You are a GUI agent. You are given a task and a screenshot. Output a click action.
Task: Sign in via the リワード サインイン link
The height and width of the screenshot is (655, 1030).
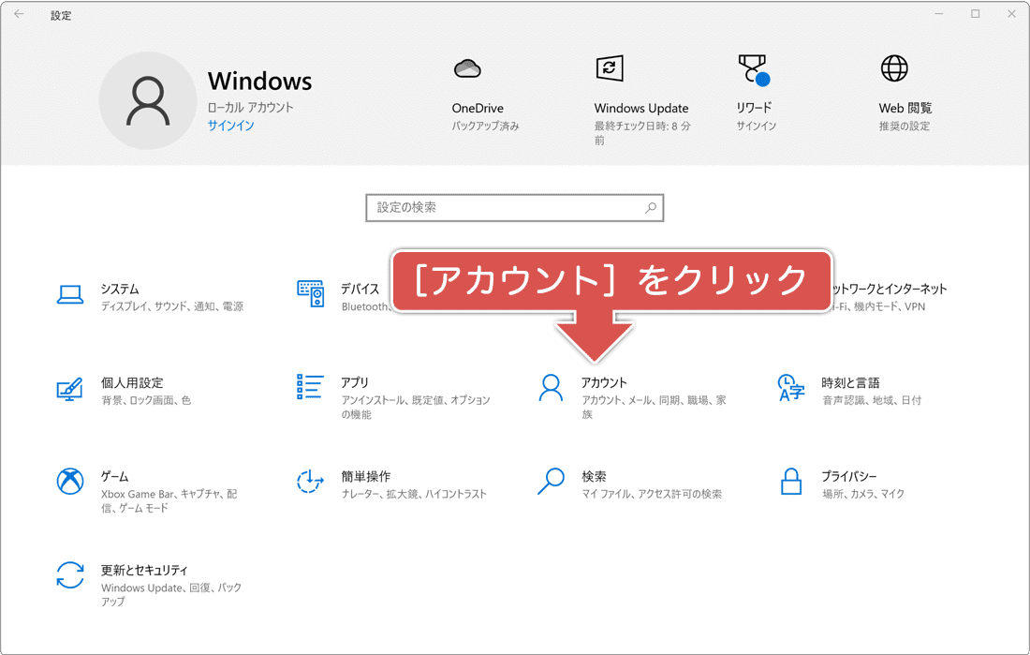755,122
